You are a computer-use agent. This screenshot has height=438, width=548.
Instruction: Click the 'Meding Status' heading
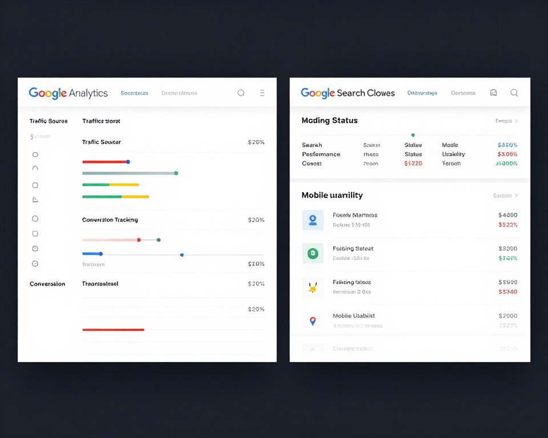click(x=329, y=120)
